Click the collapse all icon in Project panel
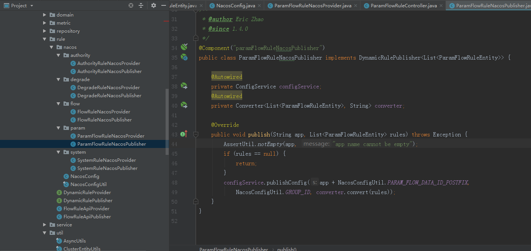Image resolution: width=531 pixels, height=251 pixels. (x=141, y=5)
